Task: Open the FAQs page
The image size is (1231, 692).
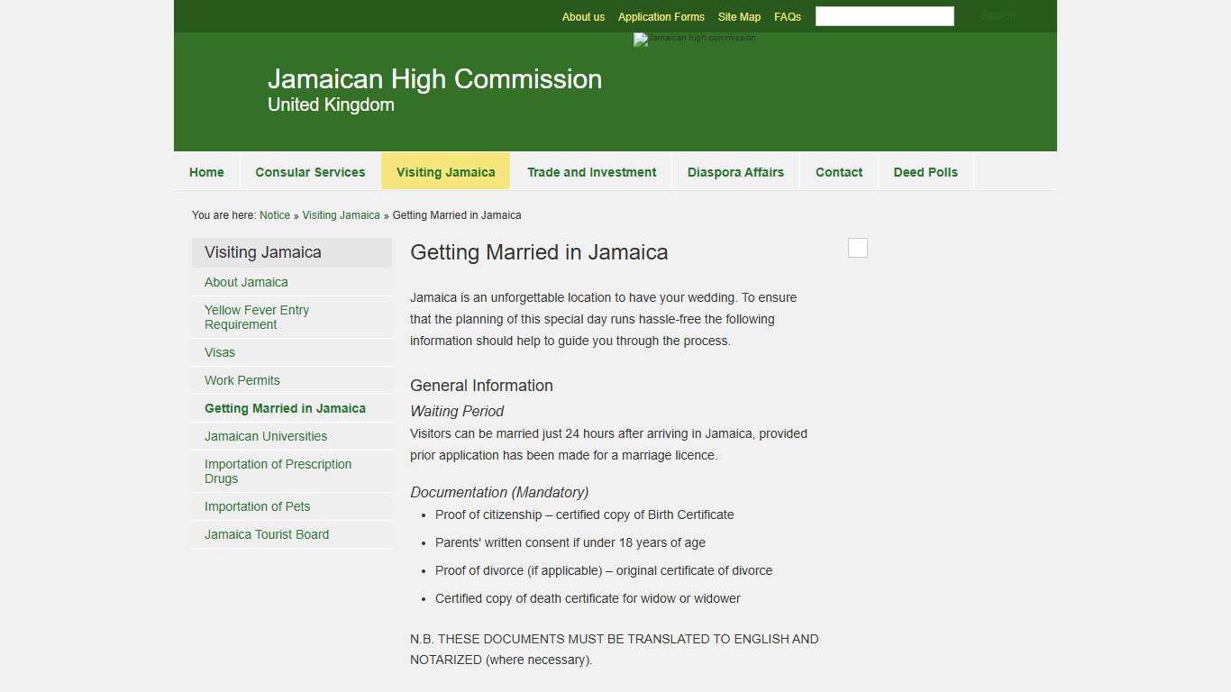Action: point(788,16)
